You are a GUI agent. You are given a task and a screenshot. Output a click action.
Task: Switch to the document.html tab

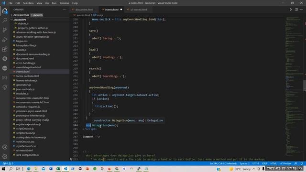coord(84,10)
